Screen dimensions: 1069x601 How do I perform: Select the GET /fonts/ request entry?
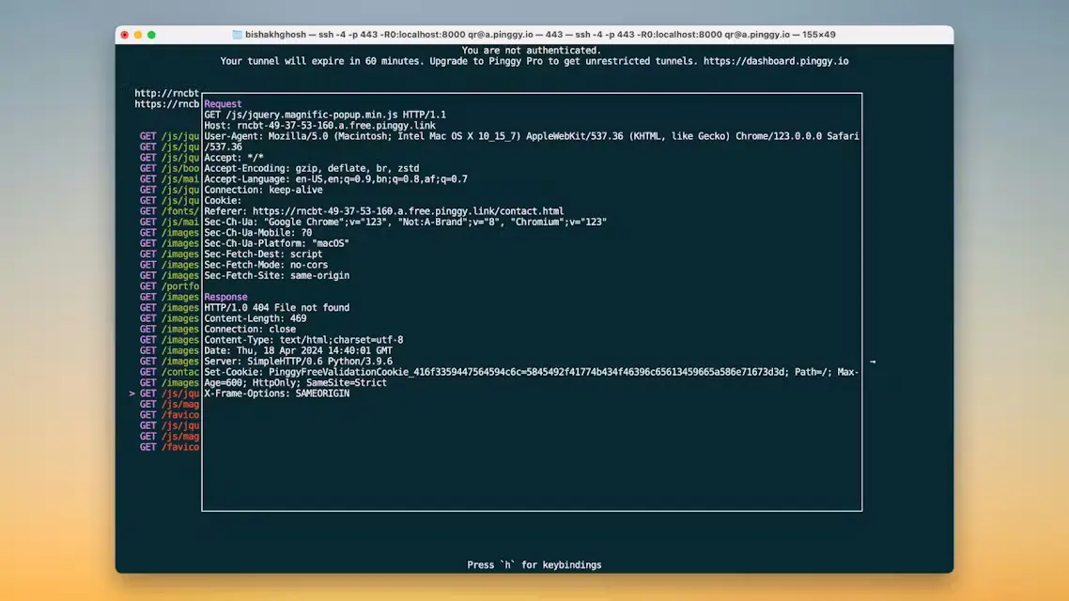coord(167,211)
